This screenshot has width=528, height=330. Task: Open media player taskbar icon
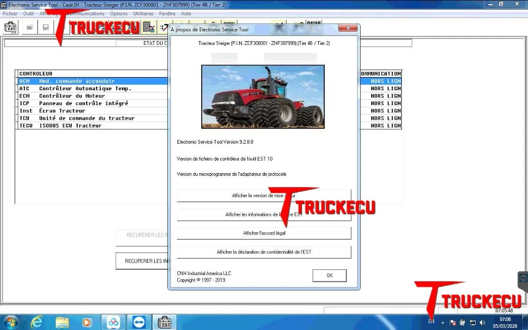pyautogui.click(x=87, y=322)
